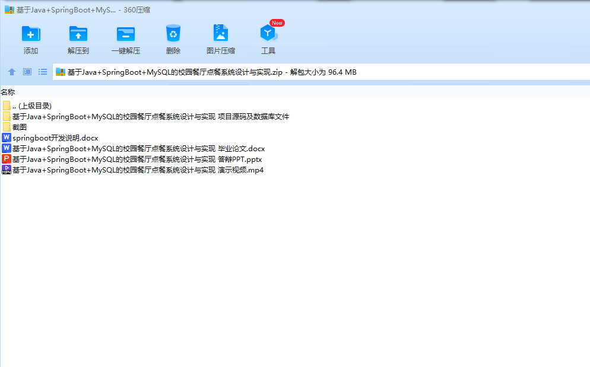Click the archive path address field
590x367 pixels.
click(x=321, y=72)
